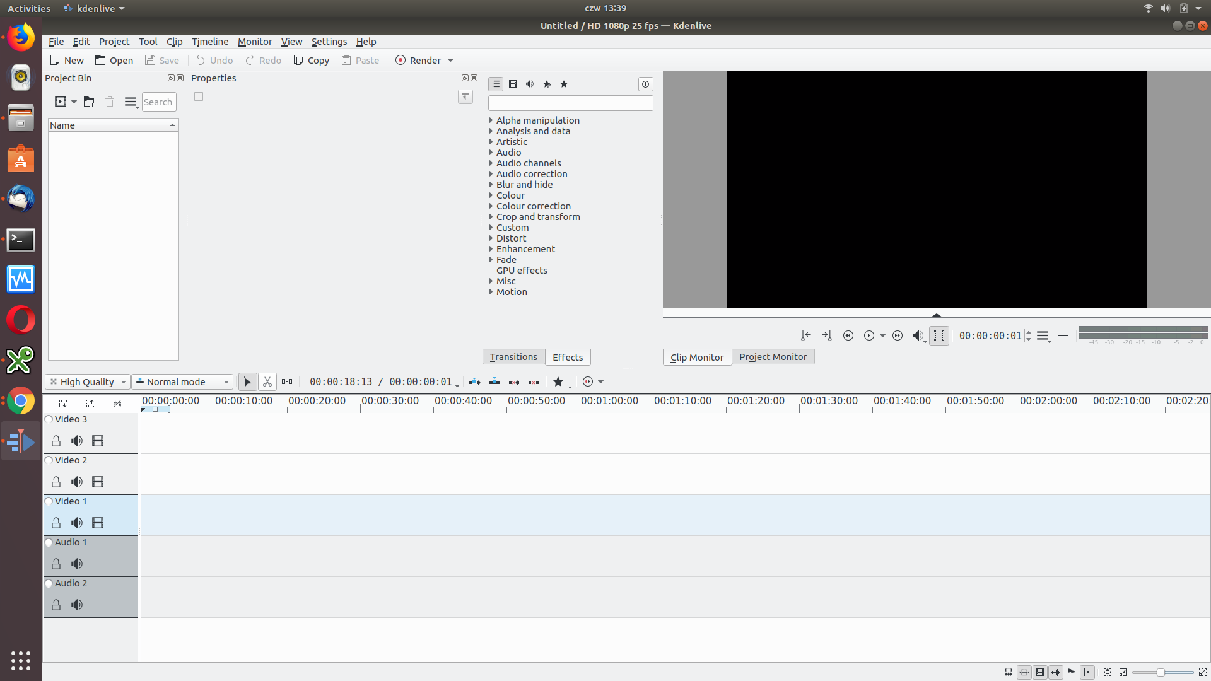The width and height of the screenshot is (1211, 681).
Task: Hide video on Video 1 track
Action: pyautogui.click(x=98, y=523)
